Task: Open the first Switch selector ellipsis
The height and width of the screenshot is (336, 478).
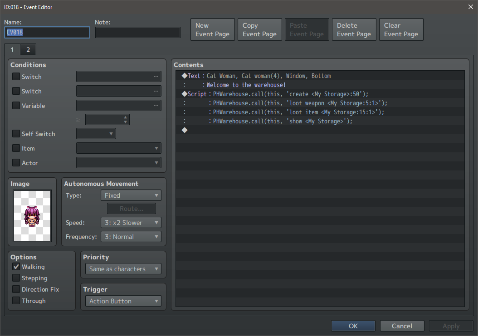Action: [156, 77]
